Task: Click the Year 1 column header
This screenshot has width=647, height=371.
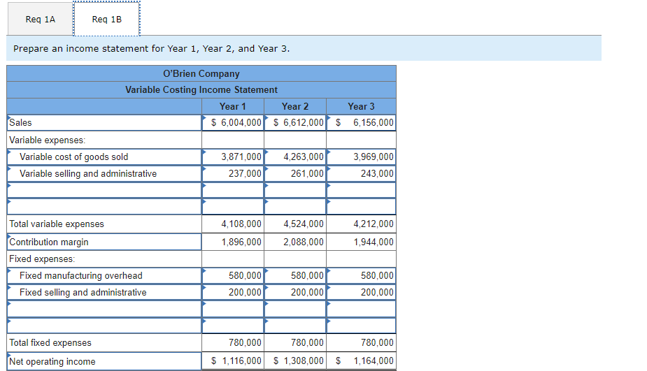Action: coord(233,106)
